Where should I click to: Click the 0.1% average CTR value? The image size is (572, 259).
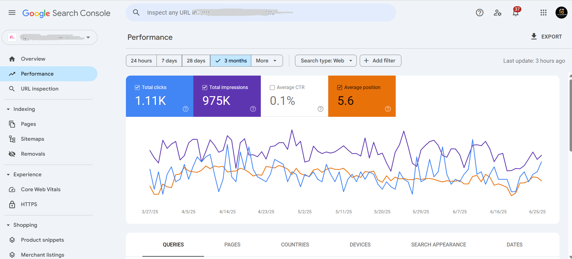click(x=282, y=101)
